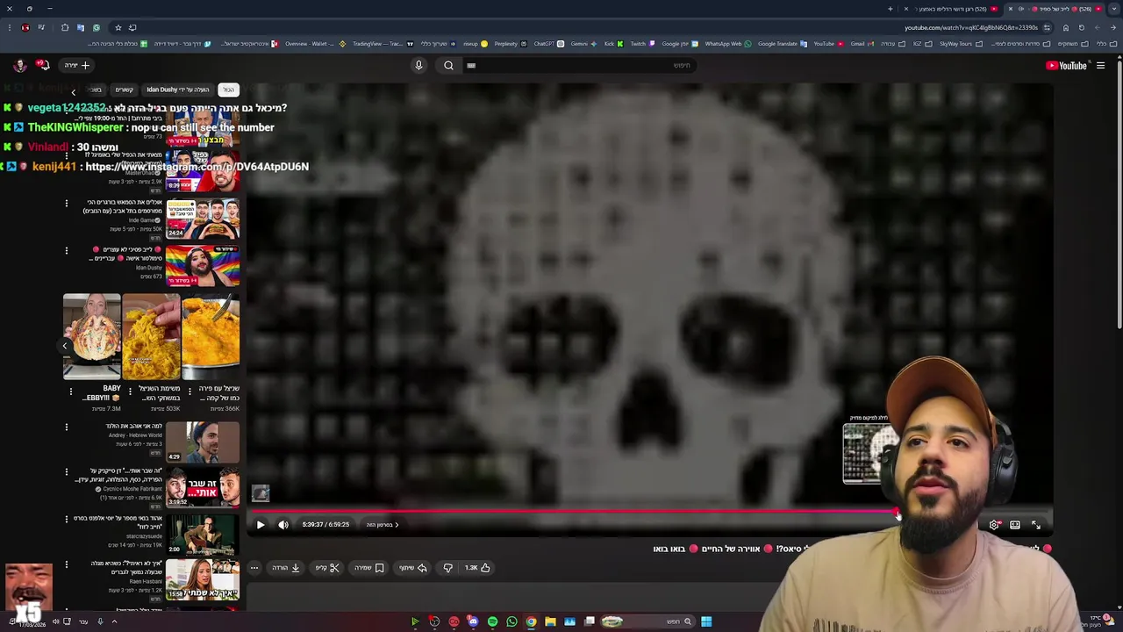Open the account avatar menu

click(x=19, y=65)
